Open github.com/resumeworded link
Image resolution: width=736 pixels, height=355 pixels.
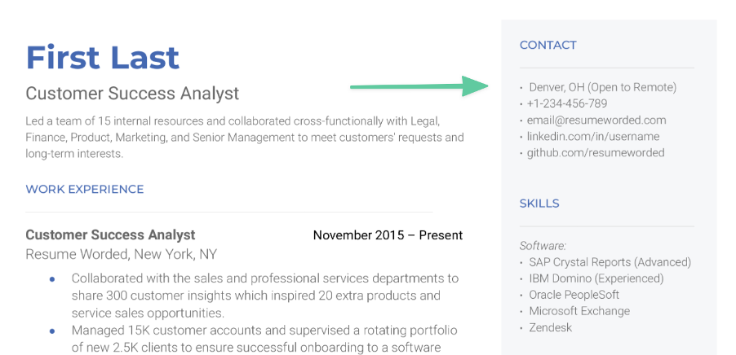596,153
